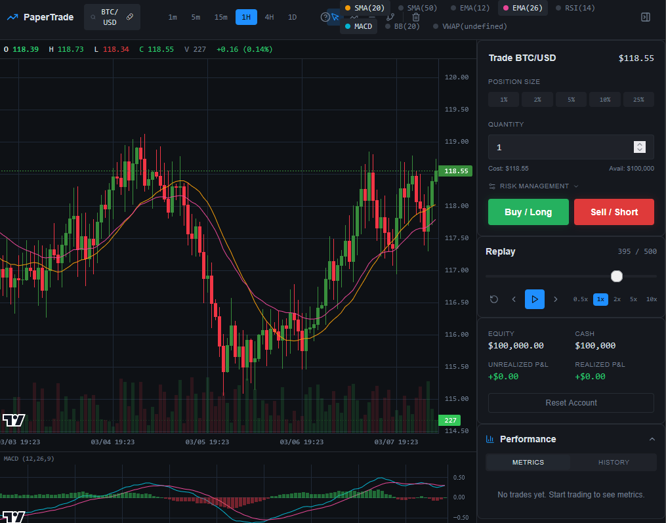The width and height of the screenshot is (666, 523).
Task: Step replay back one candle
Action: (x=514, y=299)
